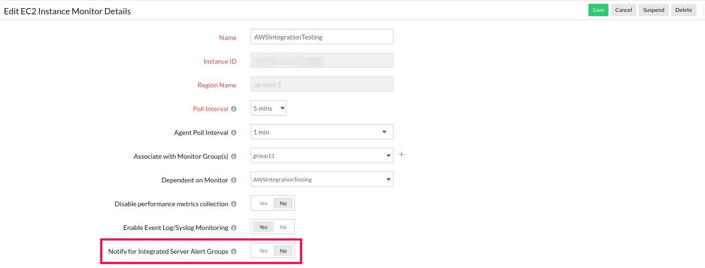Open the Dependent on Monitor dropdown
705x268 pixels.
point(322,180)
